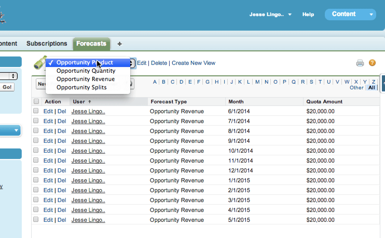Viewport: 385px width, 238px height.
Task: Check the box for the 6/1/2014 row
Action: tap(36, 111)
